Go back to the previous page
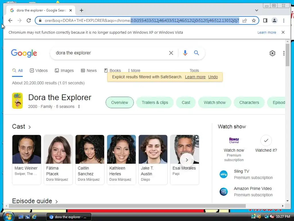The height and width of the screenshot is (221, 294). tap(10, 20)
